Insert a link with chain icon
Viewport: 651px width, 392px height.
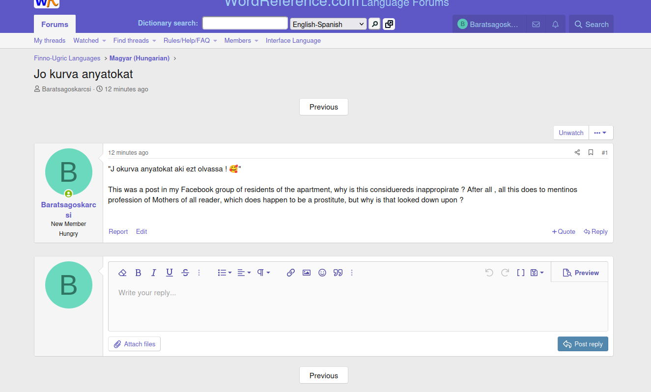[x=291, y=273]
